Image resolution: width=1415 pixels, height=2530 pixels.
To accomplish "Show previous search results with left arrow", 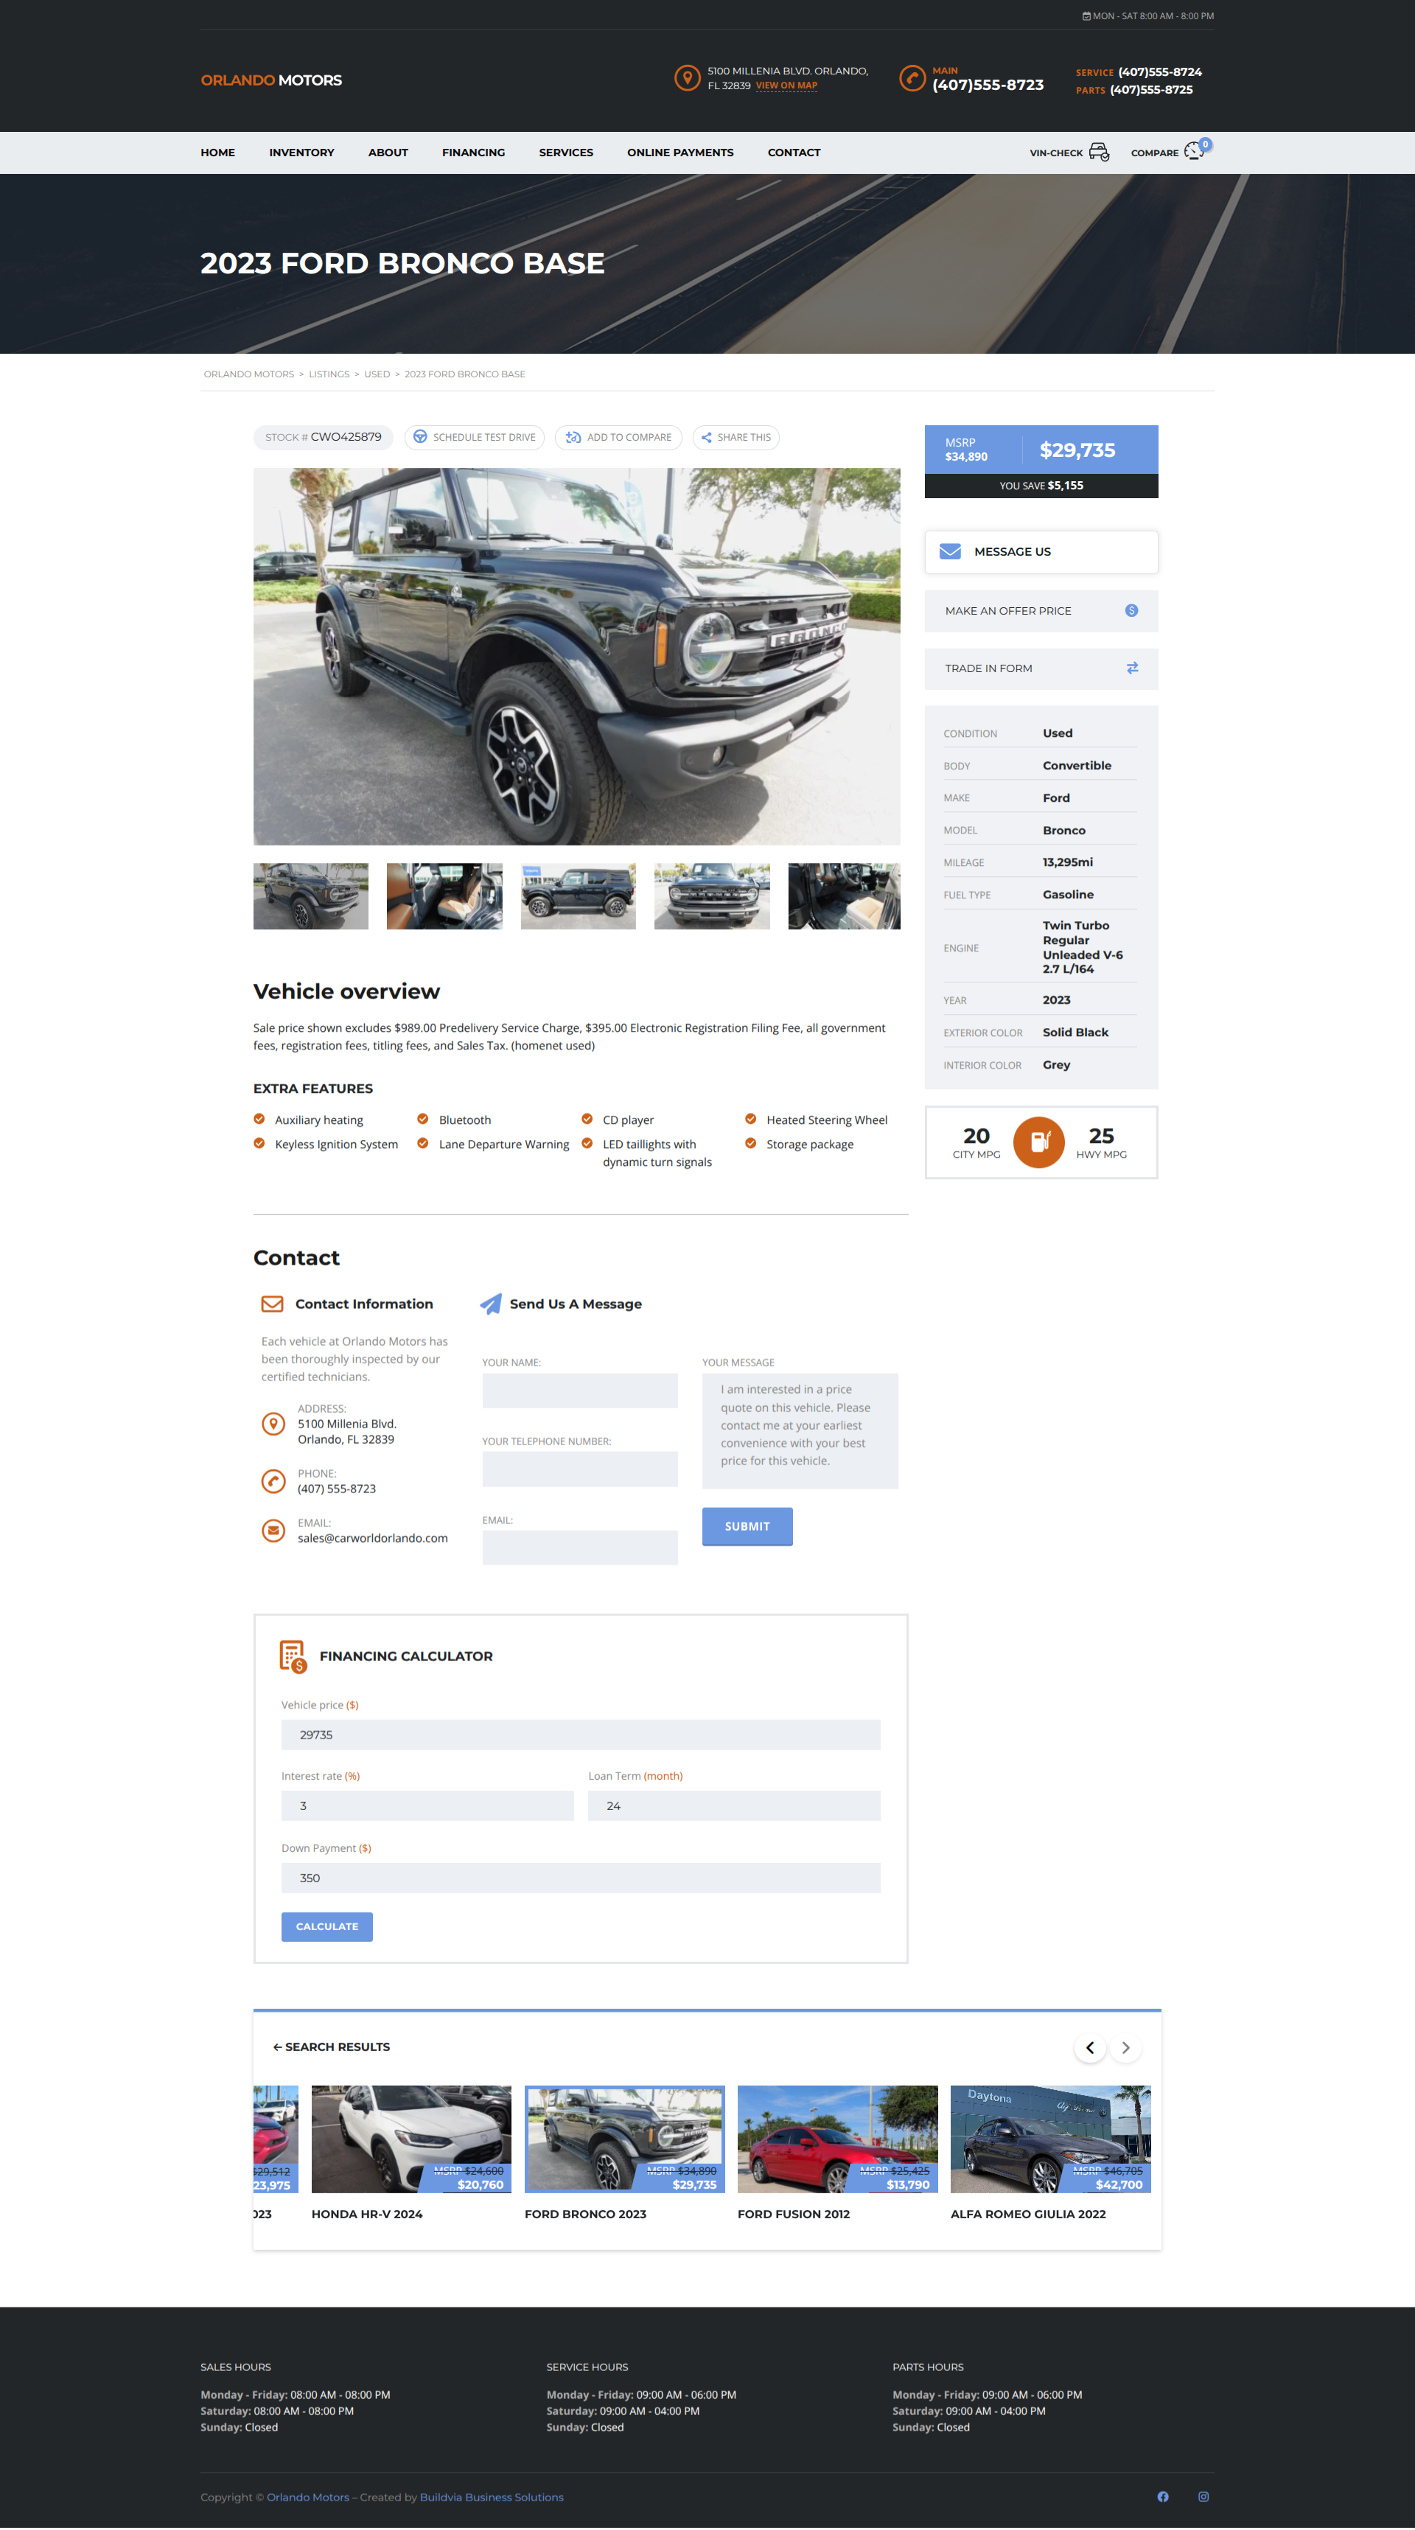I will (x=1089, y=2048).
